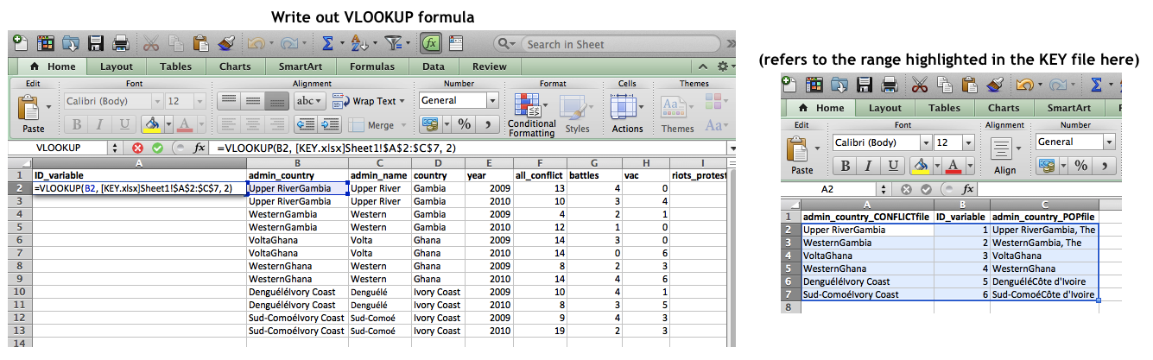Viewport: 1153px width, 360px height.
Task: Click the percent style button in the main window
Action: coord(464,124)
